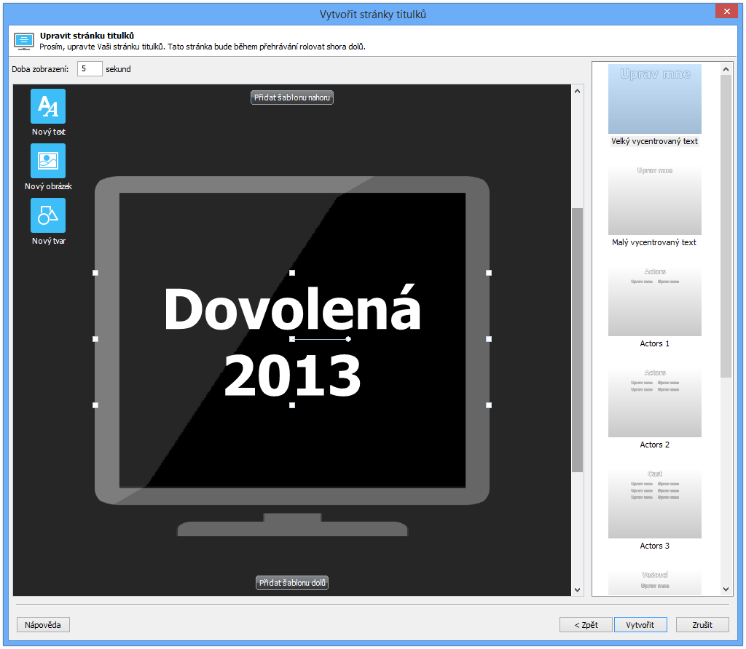The width and height of the screenshot is (746, 649).
Task: Click canvas scrollbar up arrow
Action: pos(577,91)
